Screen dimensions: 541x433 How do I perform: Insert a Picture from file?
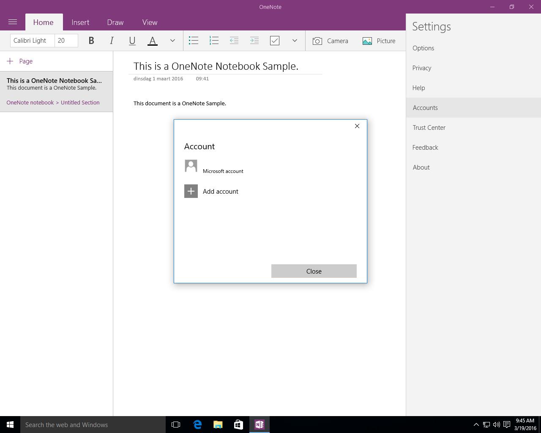tap(379, 41)
